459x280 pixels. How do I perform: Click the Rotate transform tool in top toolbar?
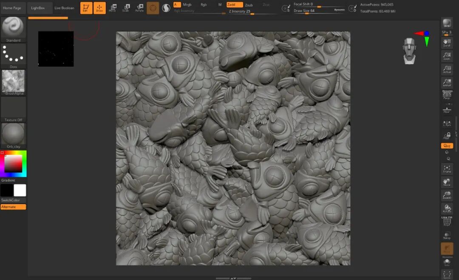point(139,8)
